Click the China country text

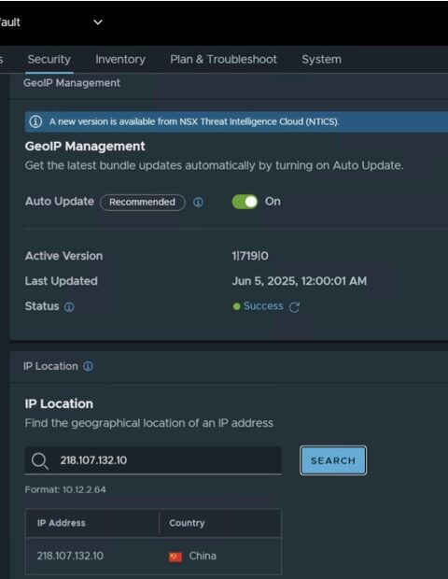(203, 556)
